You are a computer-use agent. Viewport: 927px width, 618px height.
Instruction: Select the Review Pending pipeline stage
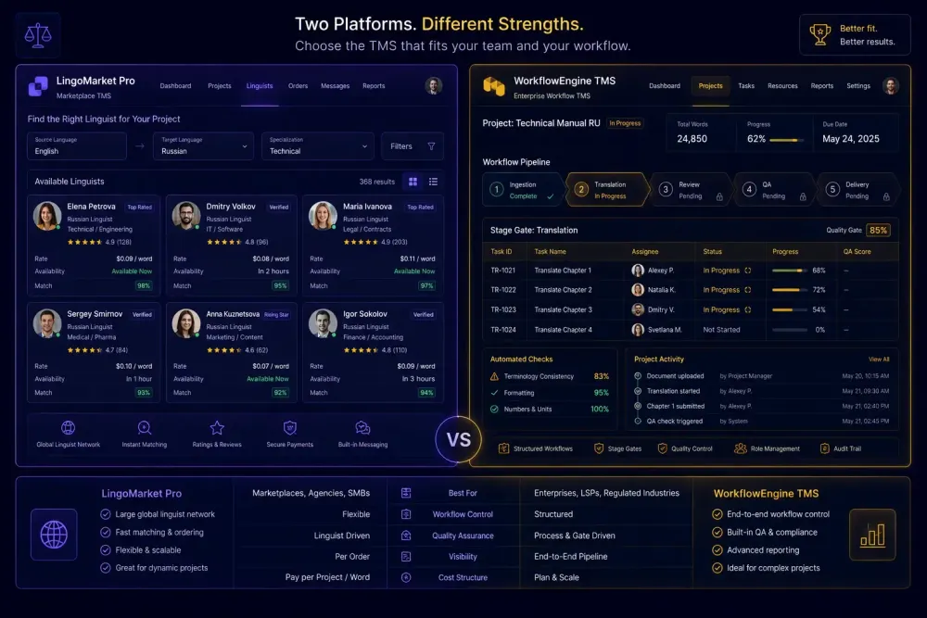690,190
